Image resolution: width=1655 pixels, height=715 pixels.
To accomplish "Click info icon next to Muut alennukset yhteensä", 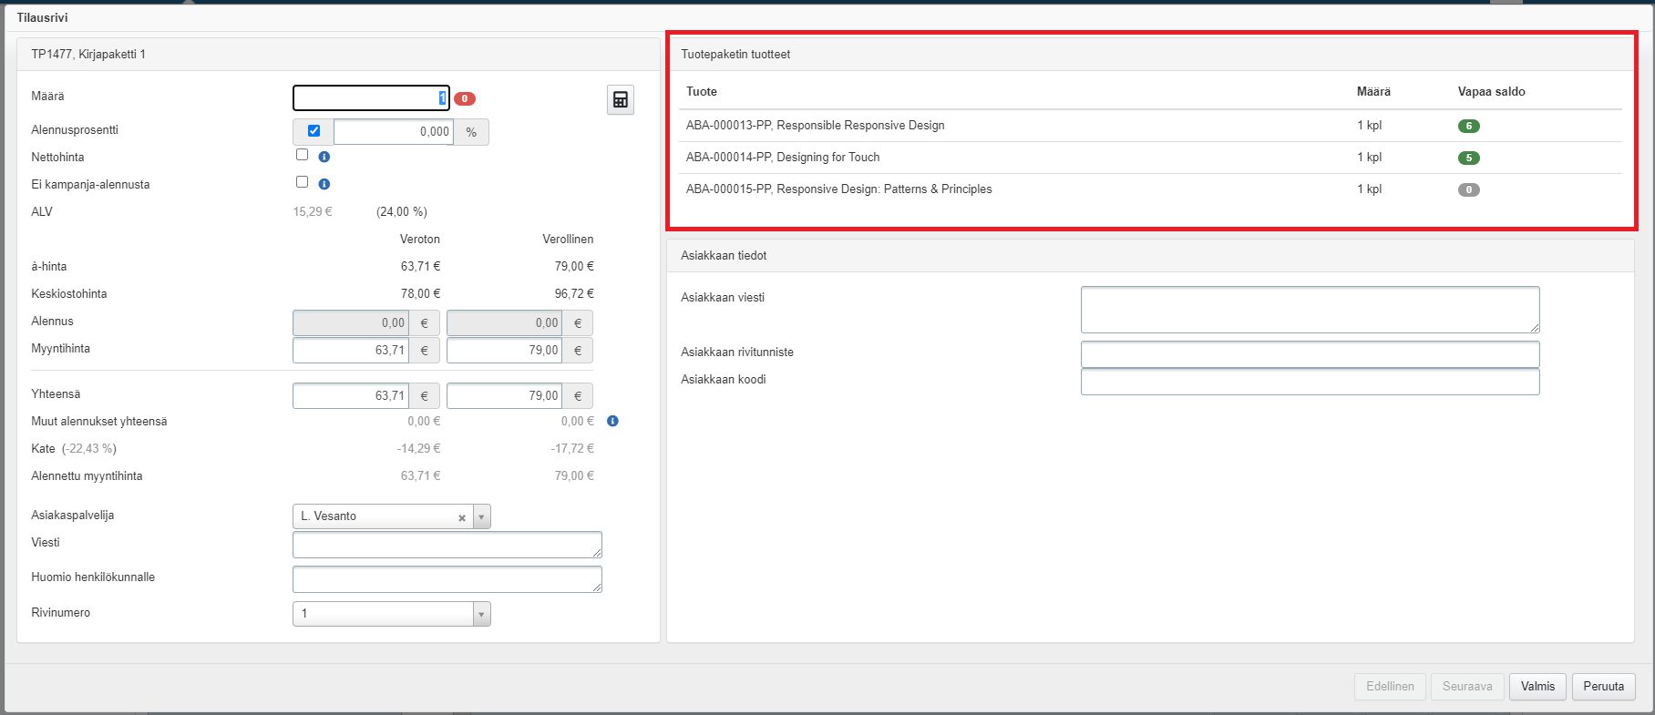I will coord(612,421).
